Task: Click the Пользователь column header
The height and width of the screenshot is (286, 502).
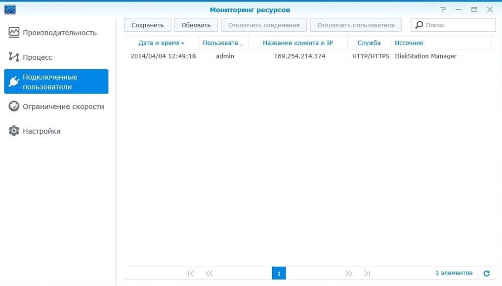Action: 223,43
